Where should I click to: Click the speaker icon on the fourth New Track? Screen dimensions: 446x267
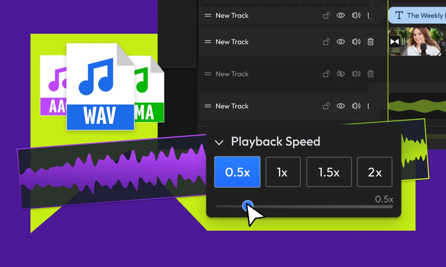tap(356, 106)
